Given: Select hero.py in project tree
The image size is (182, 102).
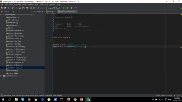Looking at the screenshot, I should pyautogui.click(x=11, y=28).
